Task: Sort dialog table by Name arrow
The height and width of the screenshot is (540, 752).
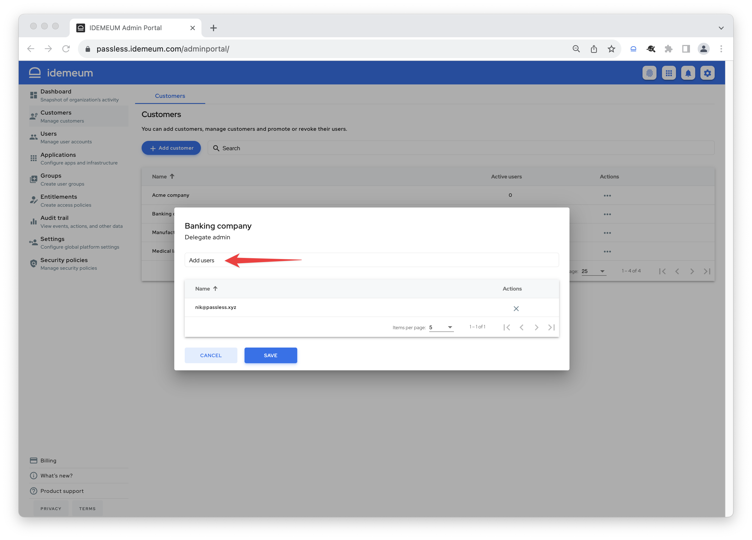Action: (215, 288)
